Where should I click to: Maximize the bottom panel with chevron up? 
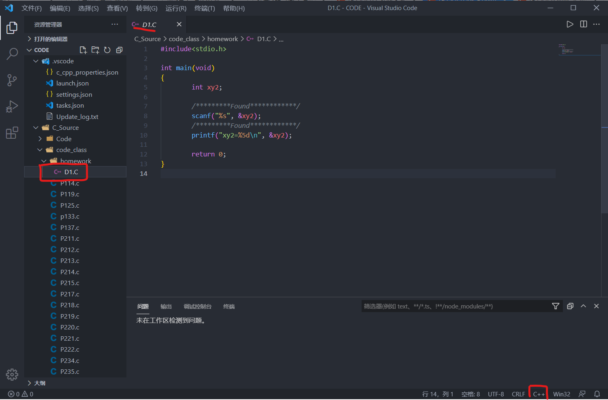point(583,306)
